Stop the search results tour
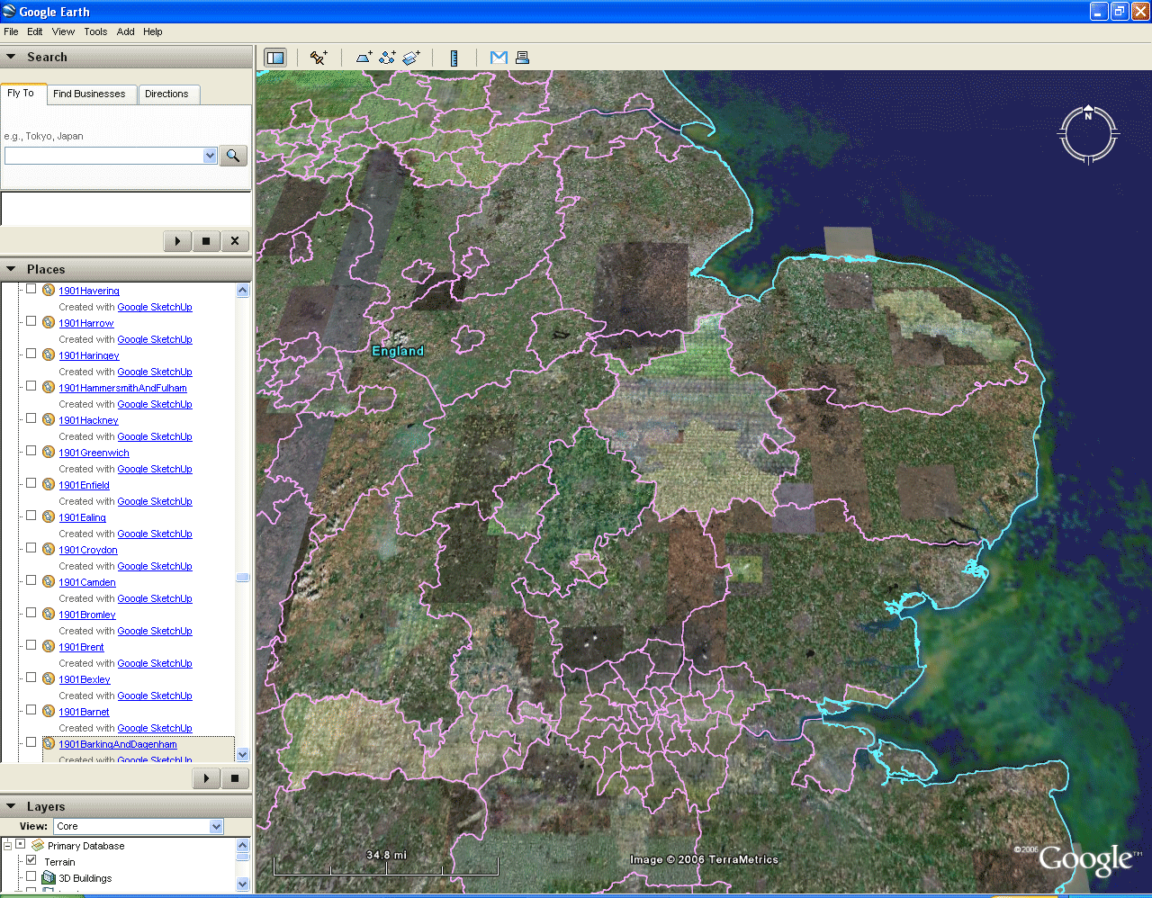 tap(206, 241)
